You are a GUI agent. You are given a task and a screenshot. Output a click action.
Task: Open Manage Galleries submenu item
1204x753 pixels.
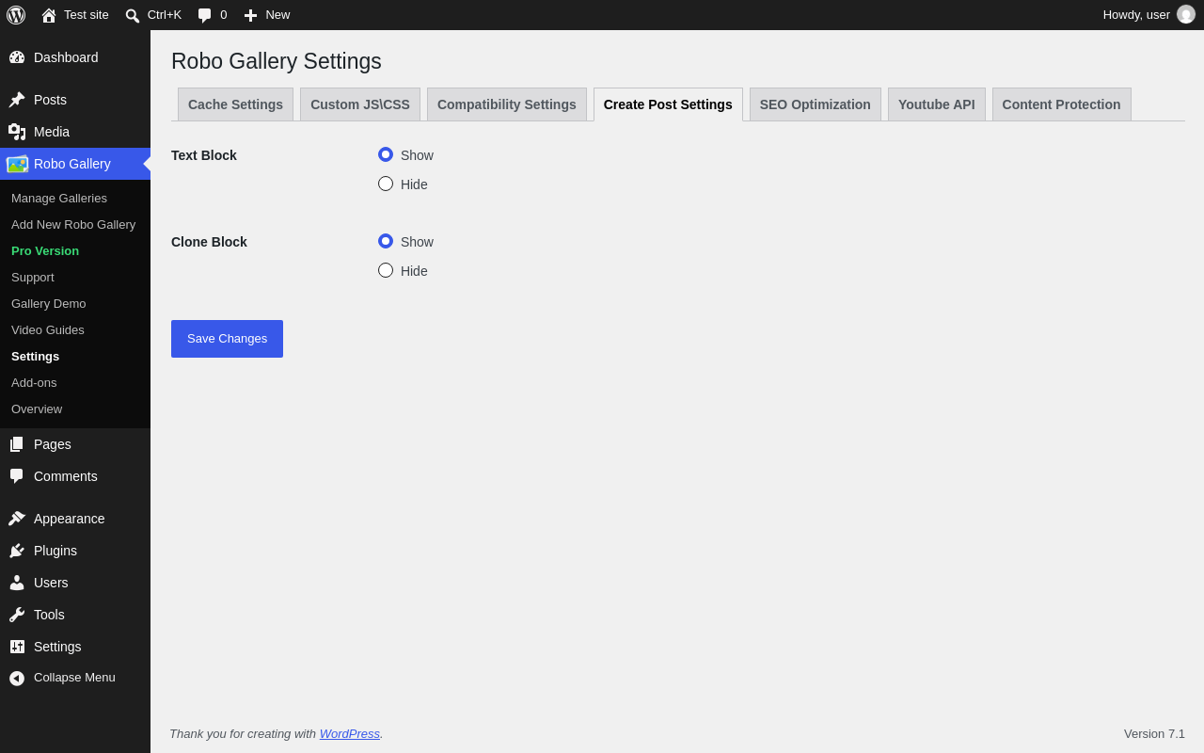(59, 198)
